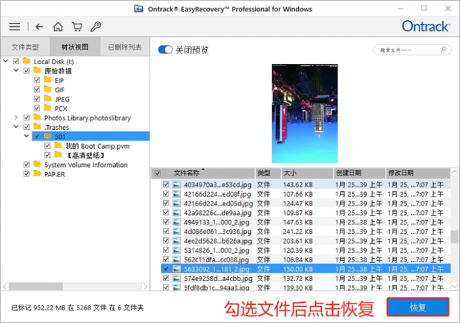Uncheck the JPEG folder checkbox
Viewport: 460px width, 323px height.
click(x=37, y=99)
